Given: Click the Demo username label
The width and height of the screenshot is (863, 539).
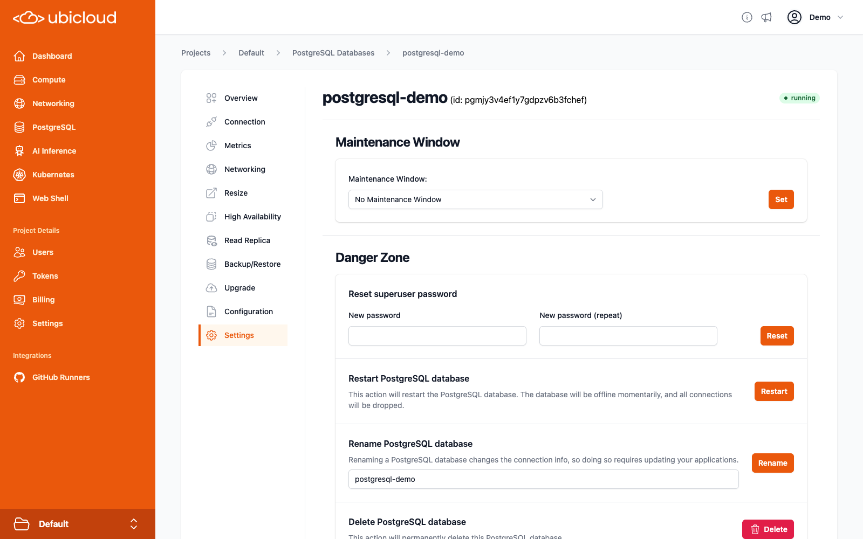Looking at the screenshot, I should click(x=820, y=17).
